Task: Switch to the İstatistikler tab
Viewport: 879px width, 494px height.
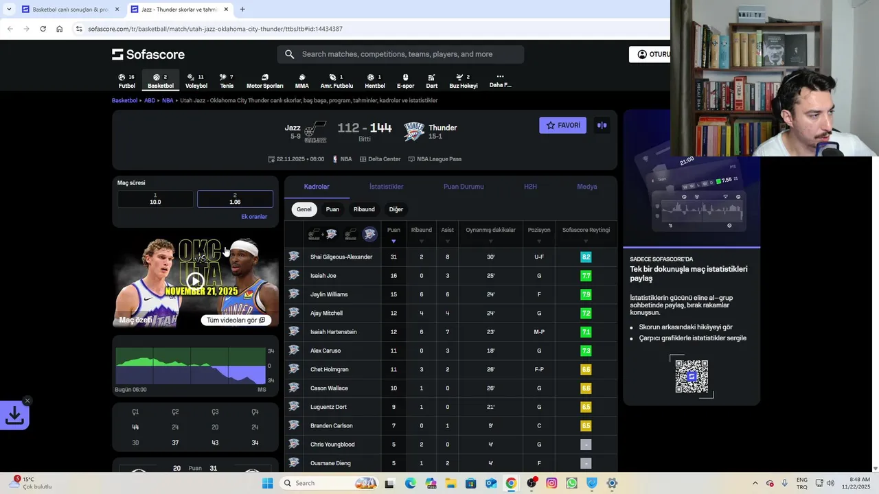Action: pyautogui.click(x=386, y=187)
